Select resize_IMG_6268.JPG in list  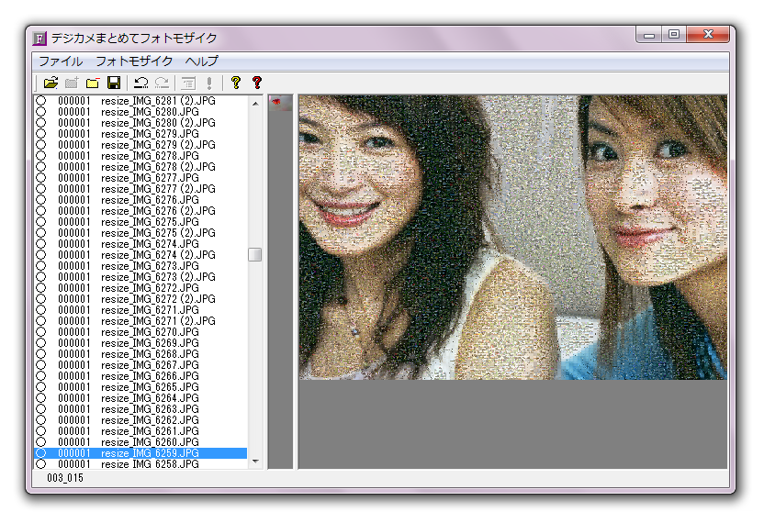(x=140, y=354)
